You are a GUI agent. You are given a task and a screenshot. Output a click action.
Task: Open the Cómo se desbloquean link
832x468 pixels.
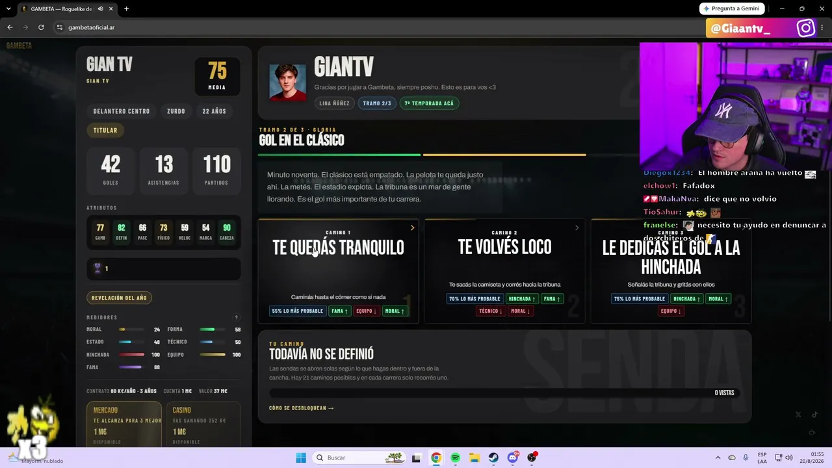(x=302, y=408)
